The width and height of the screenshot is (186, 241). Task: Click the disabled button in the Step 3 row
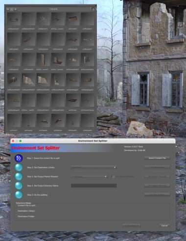pos(157,177)
